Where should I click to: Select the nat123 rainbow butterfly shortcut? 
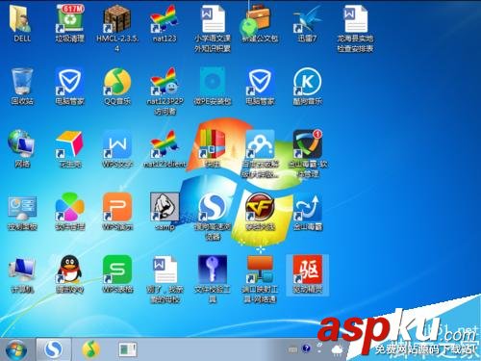point(165,18)
